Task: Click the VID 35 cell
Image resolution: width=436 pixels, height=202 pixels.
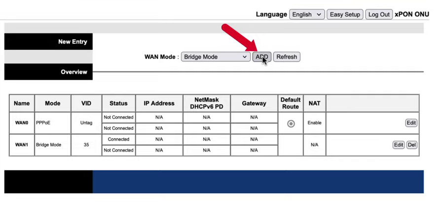Action: point(86,145)
